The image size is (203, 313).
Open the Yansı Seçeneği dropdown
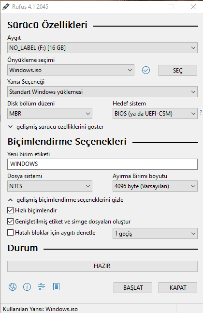(102, 92)
